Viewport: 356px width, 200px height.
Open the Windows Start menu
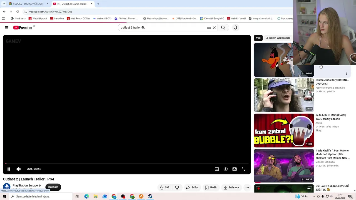click(x=4, y=196)
